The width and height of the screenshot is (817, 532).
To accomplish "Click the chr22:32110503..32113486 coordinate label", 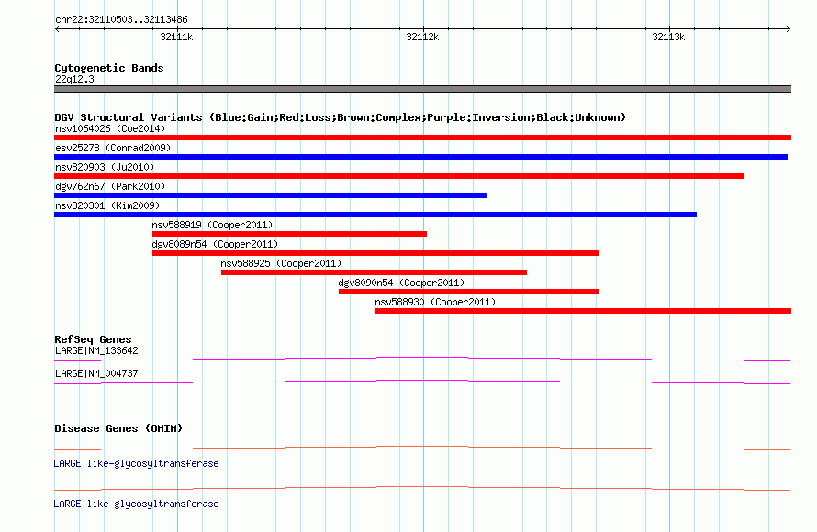I will (x=121, y=20).
